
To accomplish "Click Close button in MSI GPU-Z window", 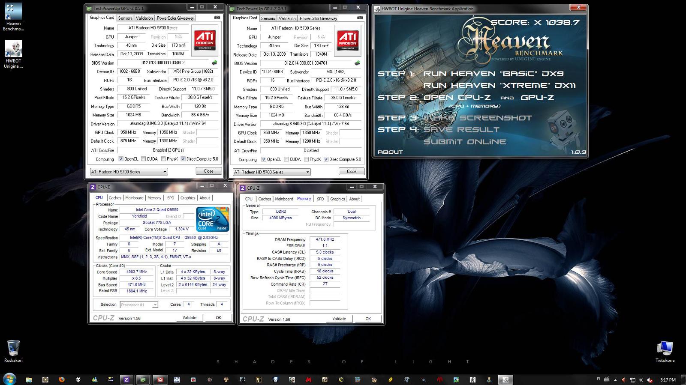I will click(x=352, y=171).
